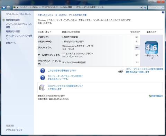Click メモリ (RAM) row label
The width and height of the screenshot is (166, 136).
pyautogui.click(x=45, y=42)
